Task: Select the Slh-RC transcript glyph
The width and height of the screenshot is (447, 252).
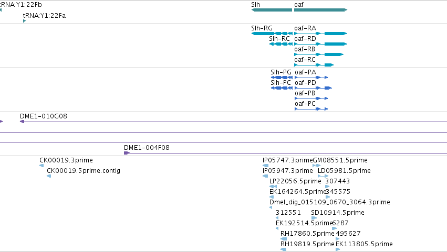Action: [281, 44]
